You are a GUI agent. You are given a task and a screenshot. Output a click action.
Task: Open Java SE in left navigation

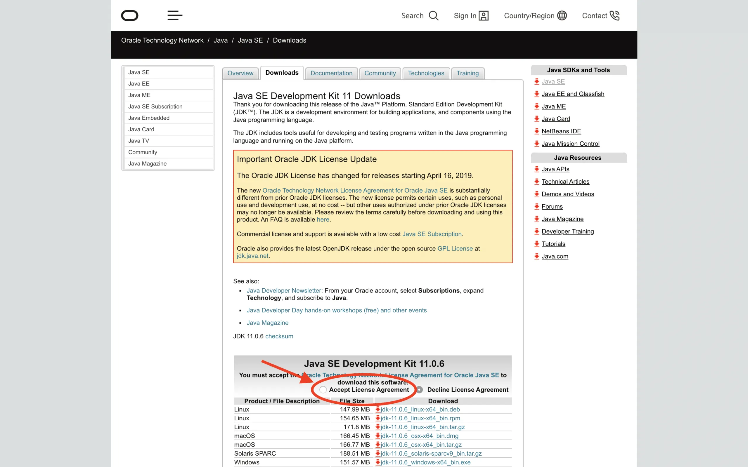tap(169, 72)
